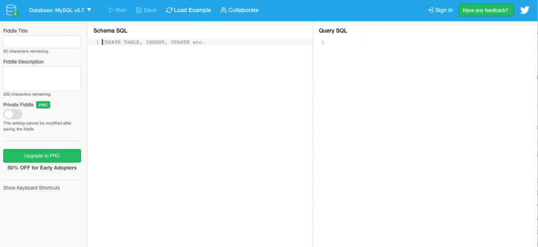
Task: Open the Collaborate people option
Action: [240, 10]
